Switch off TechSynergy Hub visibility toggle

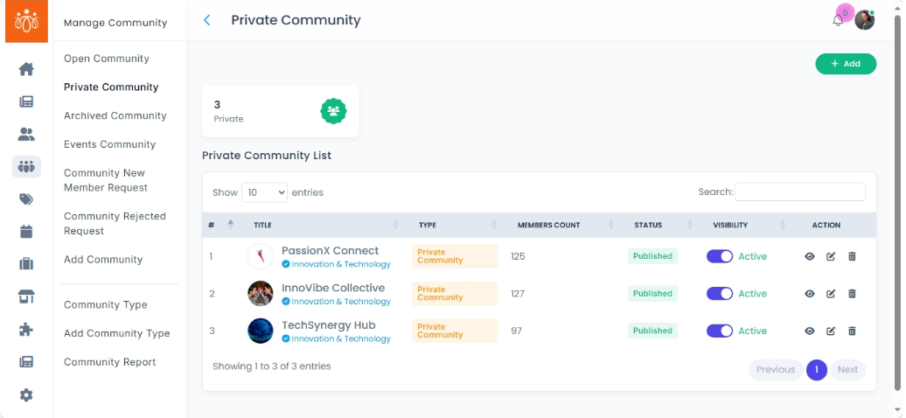[720, 331]
